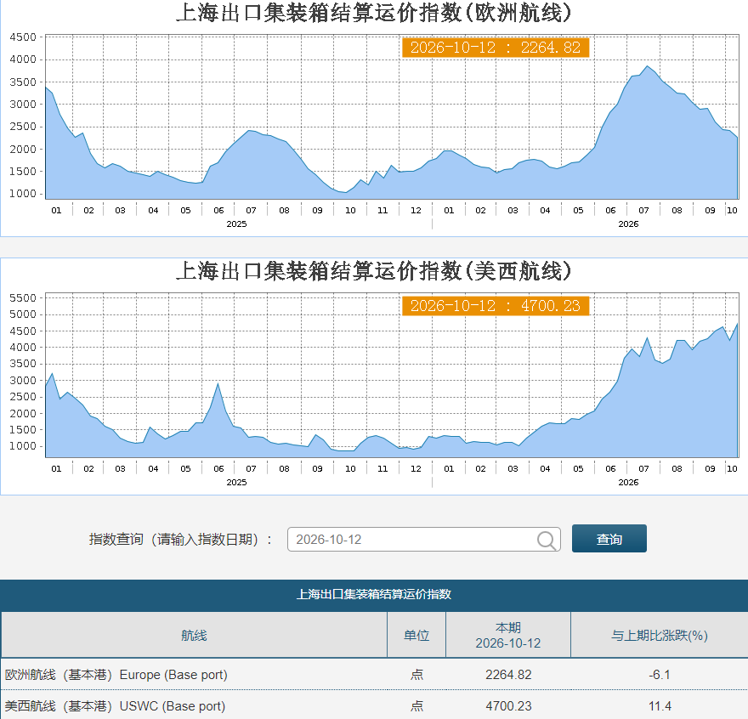
Task: Click the 本期 2026-10-12 column header
Action: click(x=508, y=635)
